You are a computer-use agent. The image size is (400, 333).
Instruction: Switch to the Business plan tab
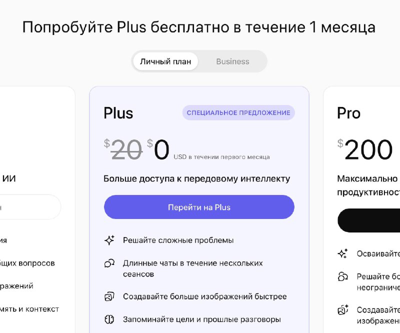[232, 61]
